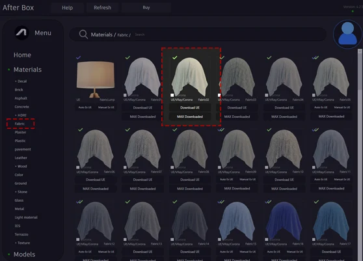The width and height of the screenshot is (363, 261).
Task: Click the green checkmark on Fabric02 thumbnail
Action: click(175, 57)
